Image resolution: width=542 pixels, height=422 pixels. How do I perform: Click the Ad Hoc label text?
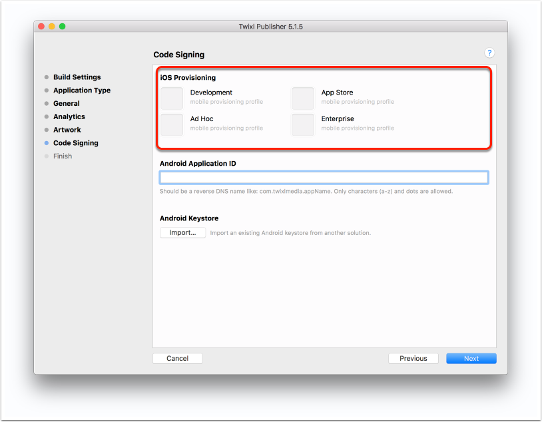(202, 118)
